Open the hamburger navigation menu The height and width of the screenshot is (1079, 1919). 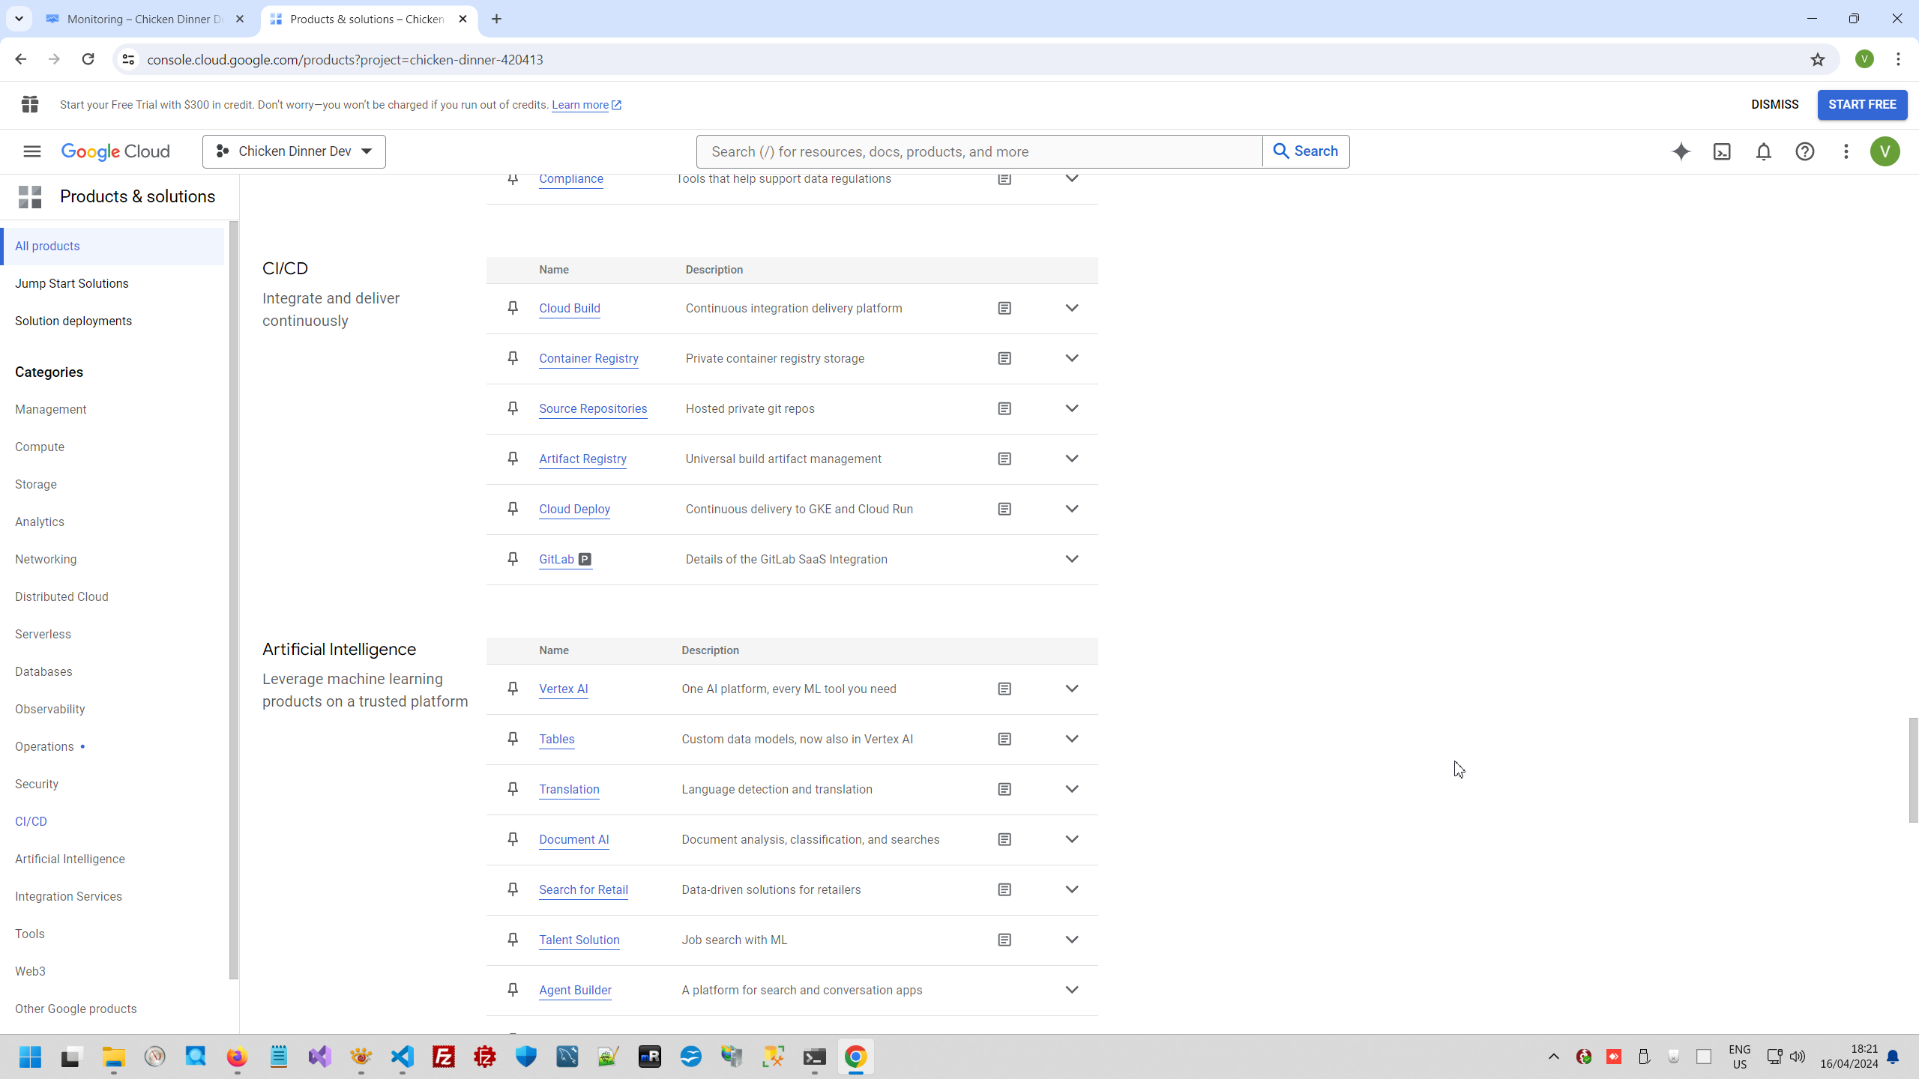coord(31,151)
